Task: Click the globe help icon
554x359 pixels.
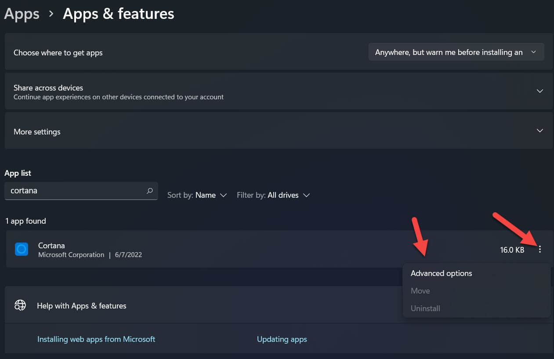Action: point(20,305)
